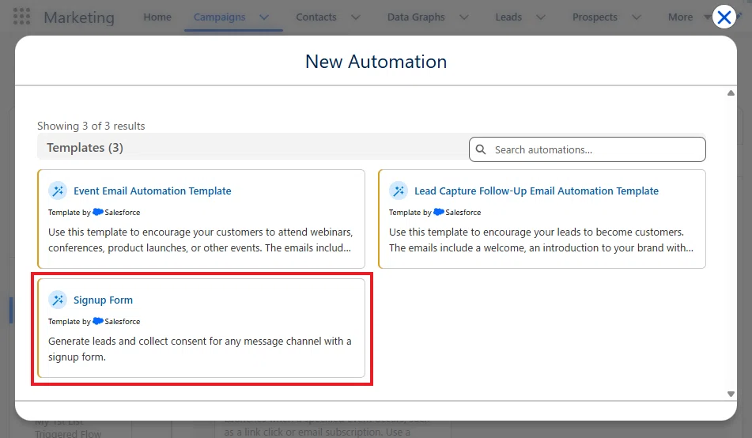Open the Prospects tab
Screen dimensions: 752x438
pyautogui.click(x=595, y=17)
